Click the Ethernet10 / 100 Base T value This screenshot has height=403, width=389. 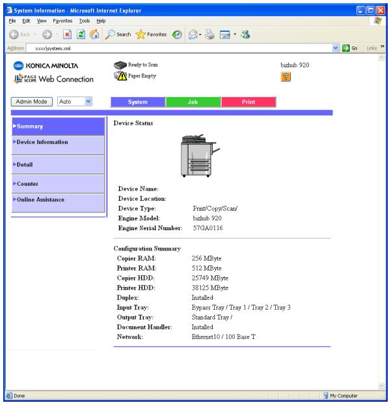click(x=224, y=336)
